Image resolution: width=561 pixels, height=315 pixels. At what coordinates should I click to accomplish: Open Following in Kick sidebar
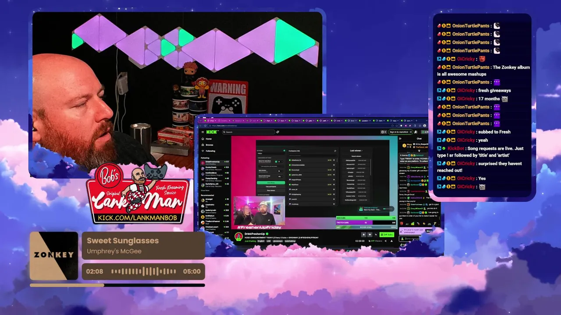209,151
